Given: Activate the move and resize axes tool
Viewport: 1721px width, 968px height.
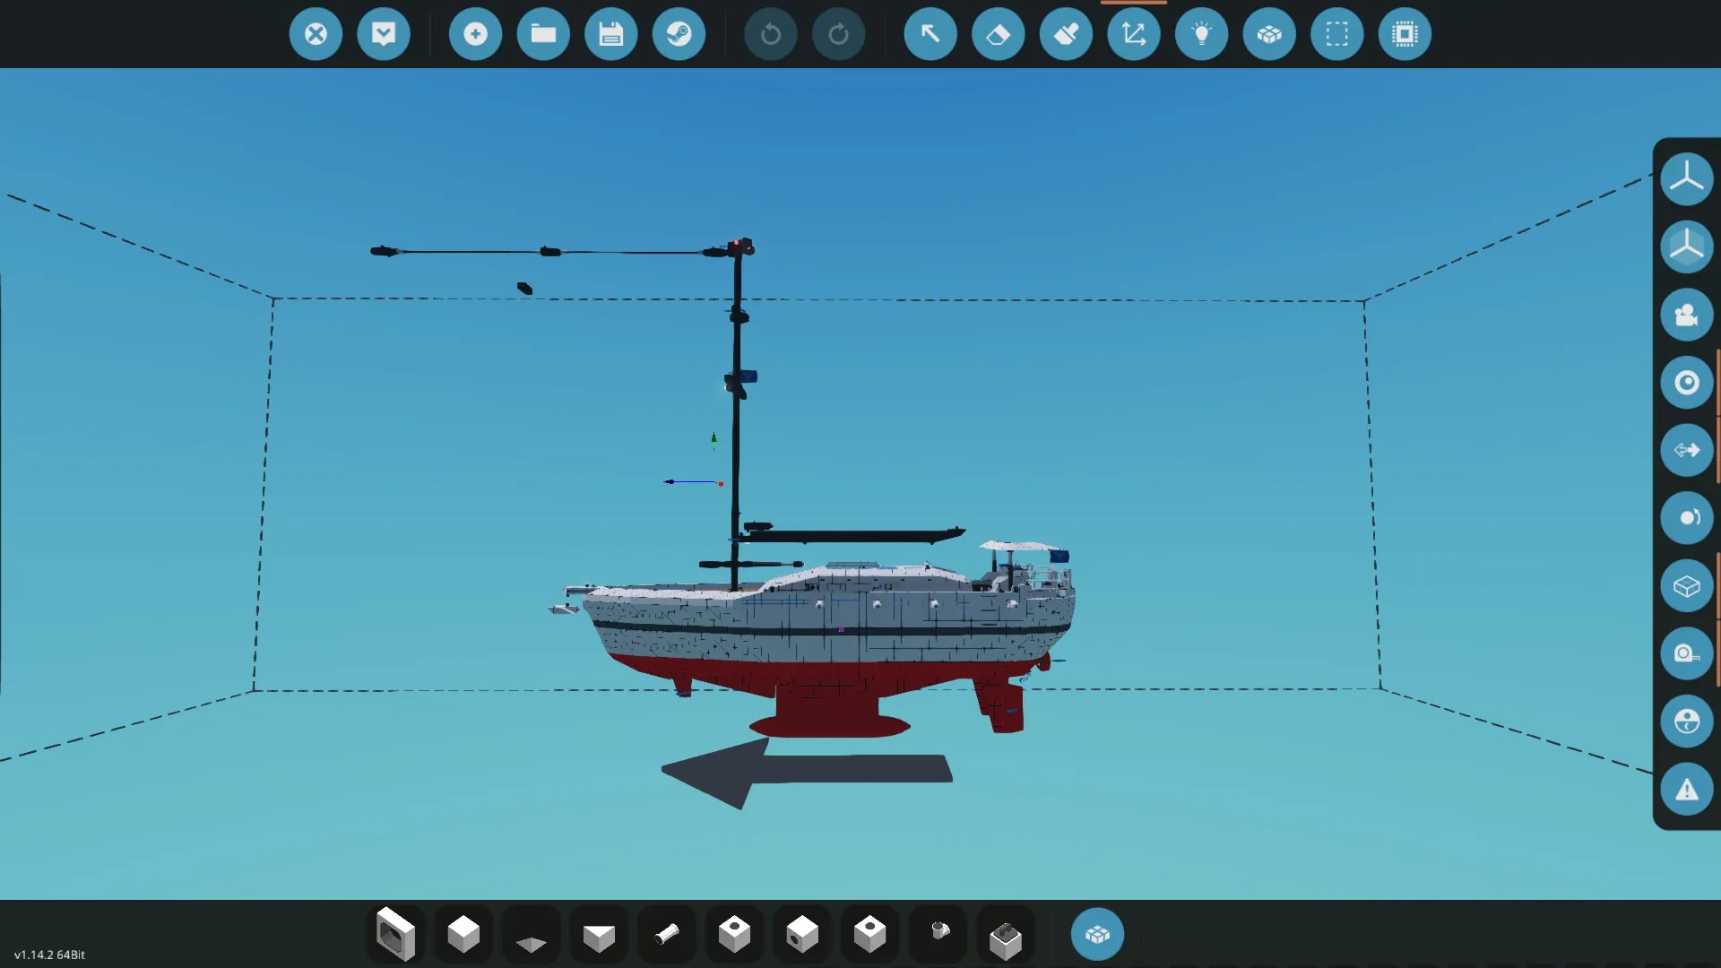Looking at the screenshot, I should [x=1134, y=34].
